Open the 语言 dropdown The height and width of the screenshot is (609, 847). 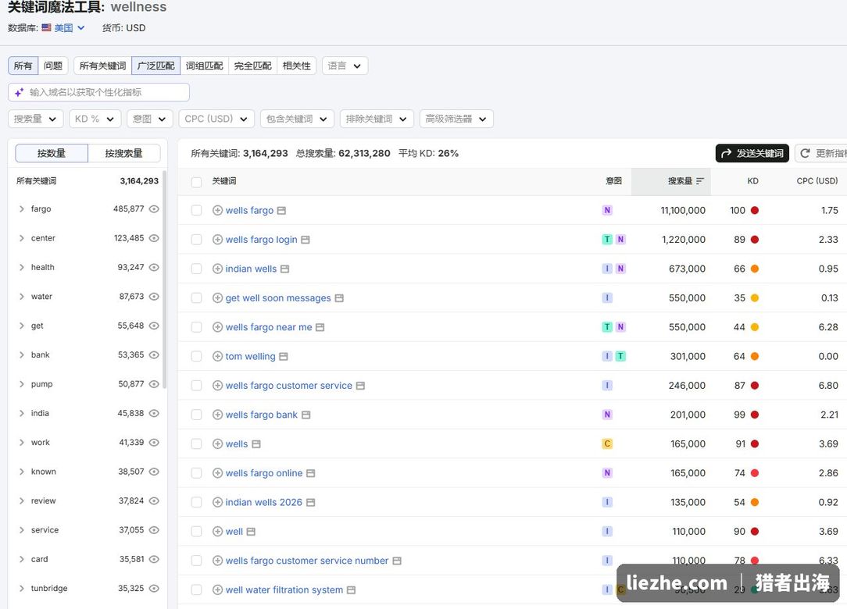[x=345, y=66]
